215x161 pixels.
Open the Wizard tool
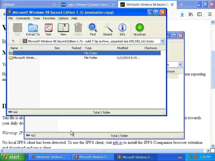[x=107, y=29]
